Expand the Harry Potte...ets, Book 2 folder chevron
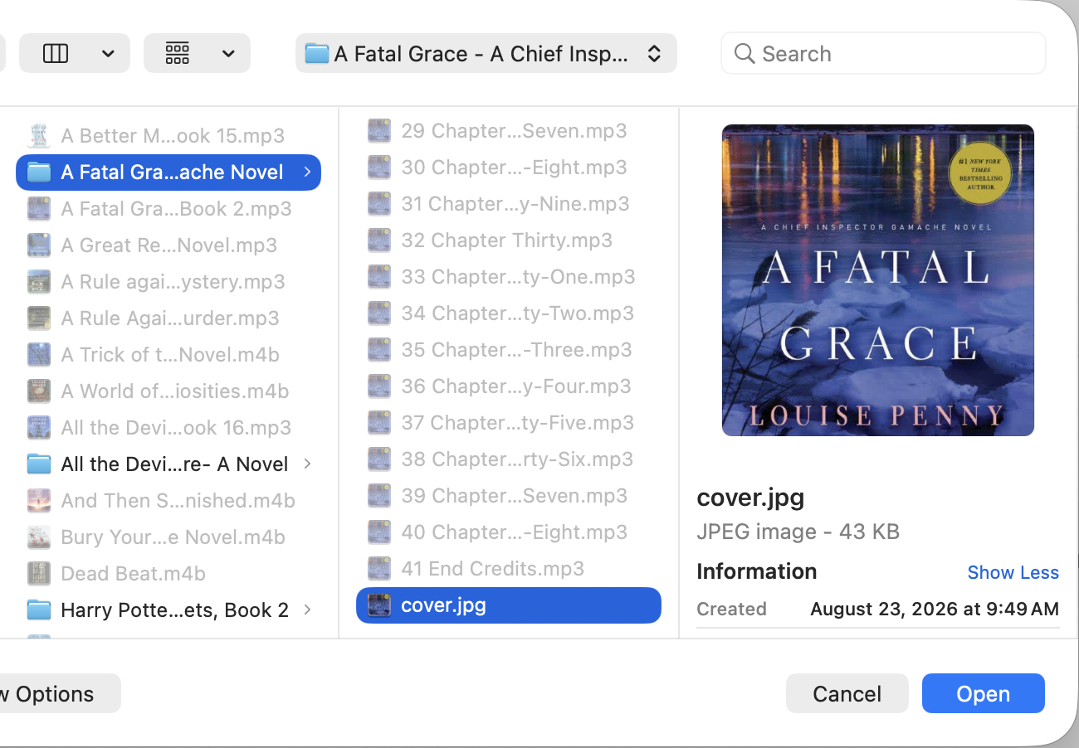The width and height of the screenshot is (1079, 748). [307, 610]
